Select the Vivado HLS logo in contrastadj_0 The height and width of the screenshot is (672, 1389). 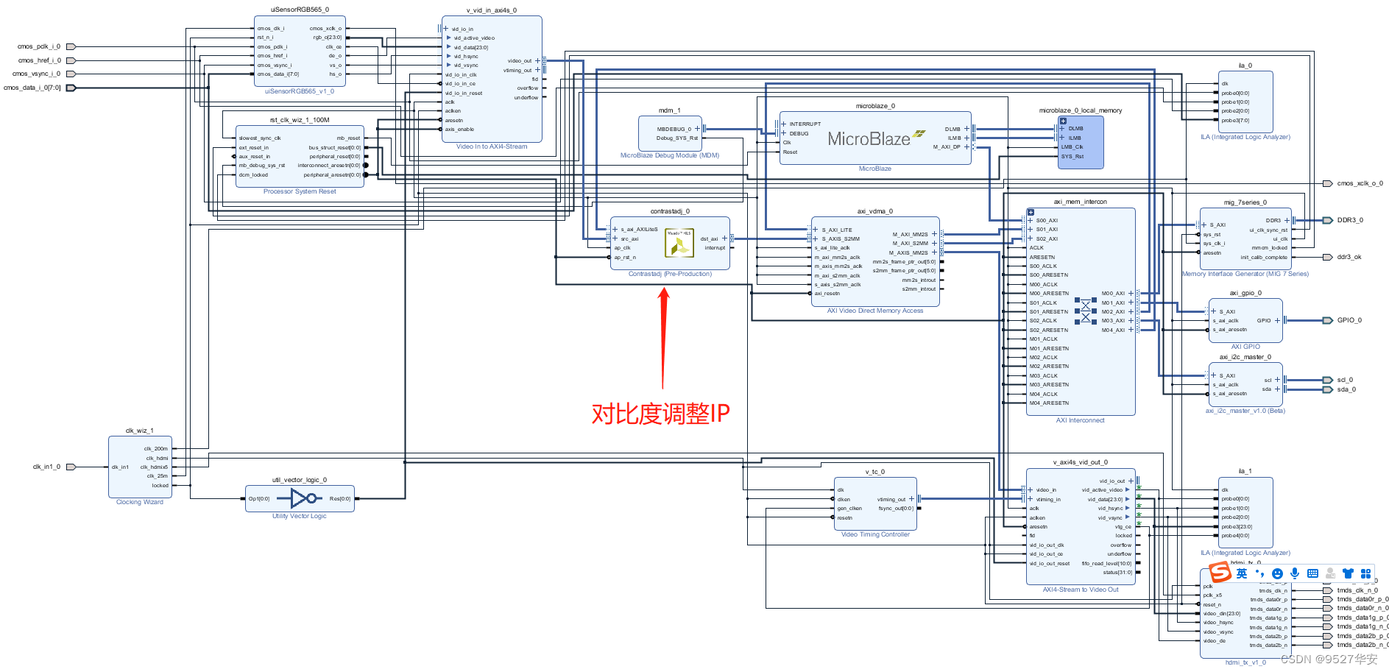(679, 243)
